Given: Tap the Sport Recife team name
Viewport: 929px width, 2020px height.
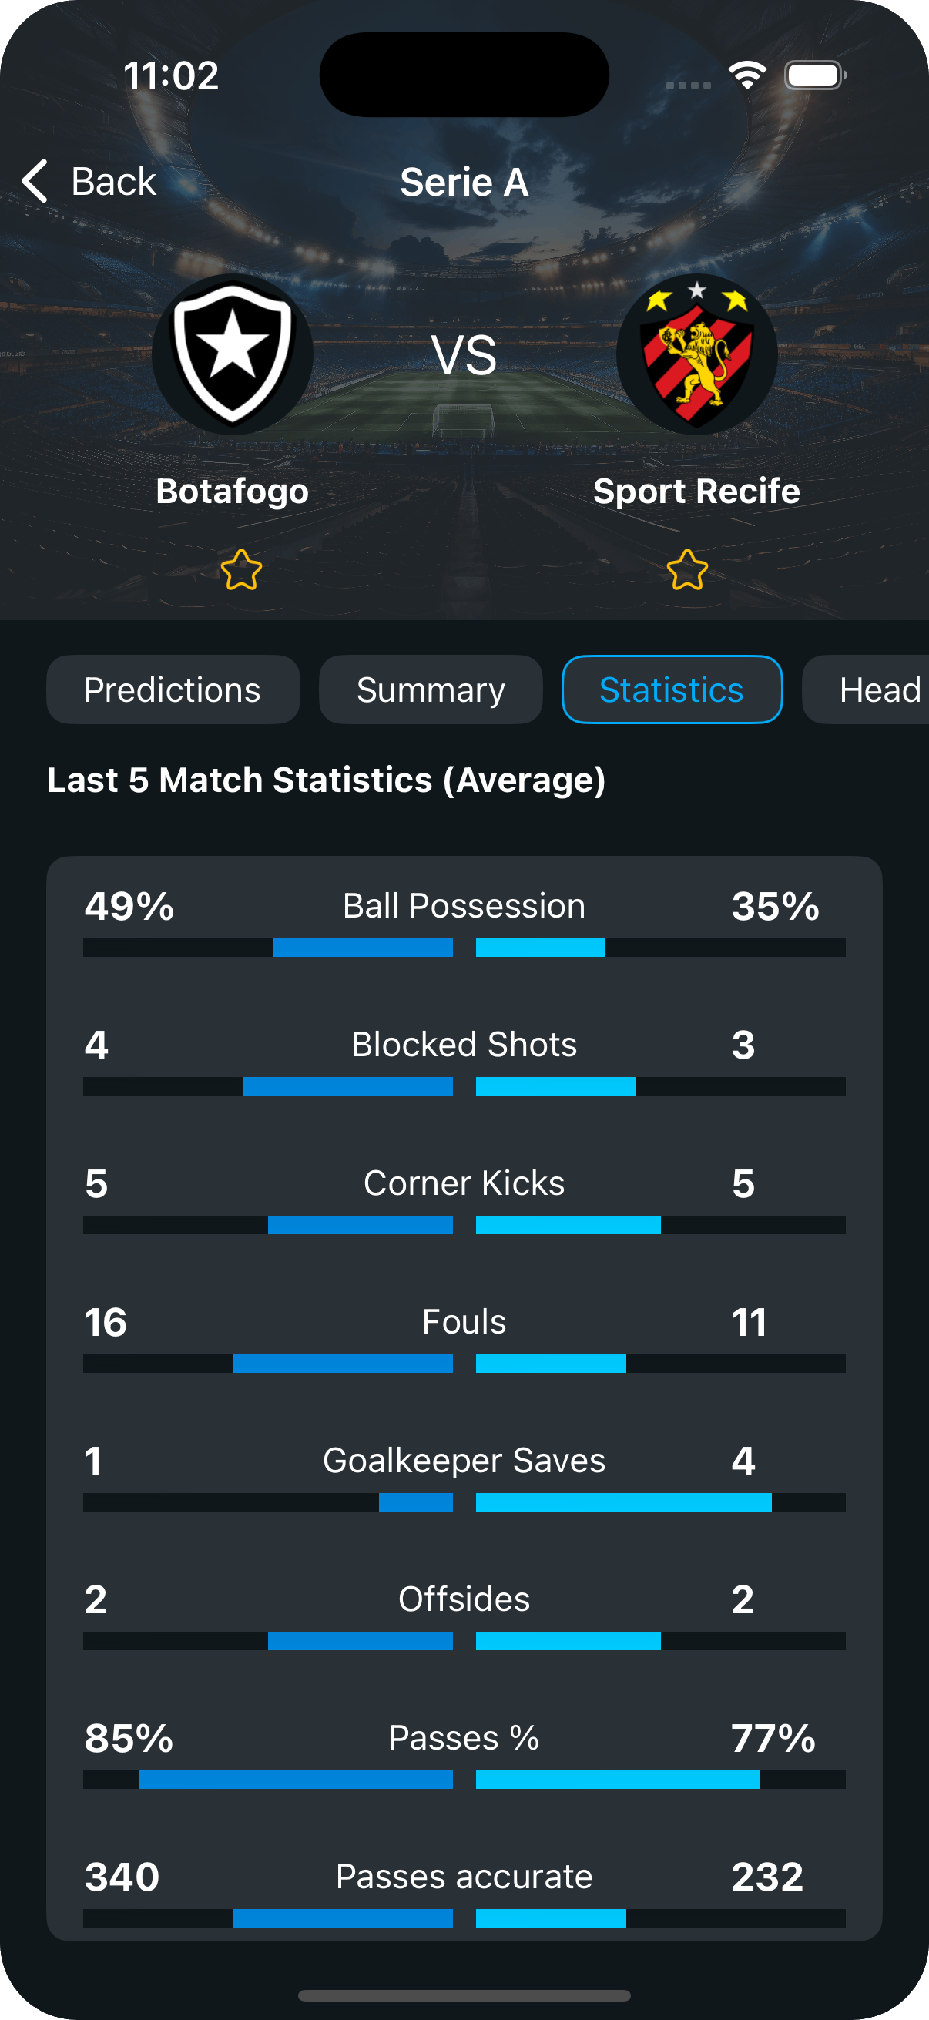Looking at the screenshot, I should (x=696, y=491).
